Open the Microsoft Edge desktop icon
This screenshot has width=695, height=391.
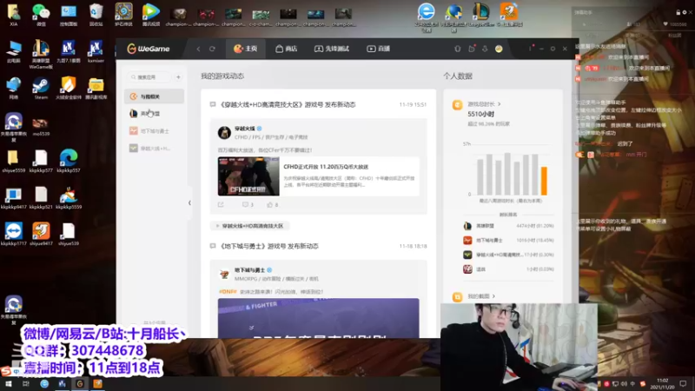coord(69,161)
